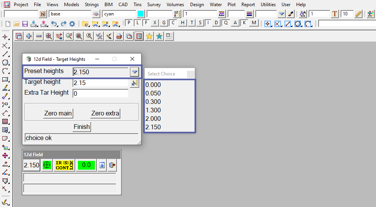
Task: Click the cyan colour swatch
Action: [x=141, y=14]
